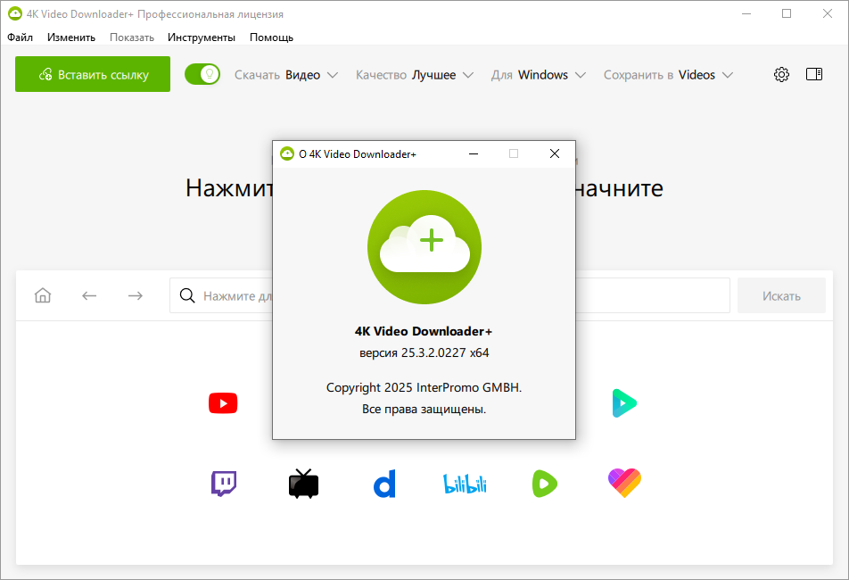Open the 'Помощь' menu
849x580 pixels.
coord(271,37)
